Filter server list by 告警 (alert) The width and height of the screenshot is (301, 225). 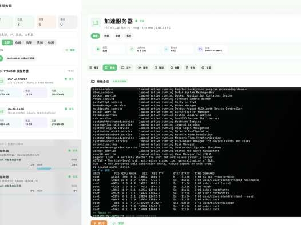tap(29, 42)
